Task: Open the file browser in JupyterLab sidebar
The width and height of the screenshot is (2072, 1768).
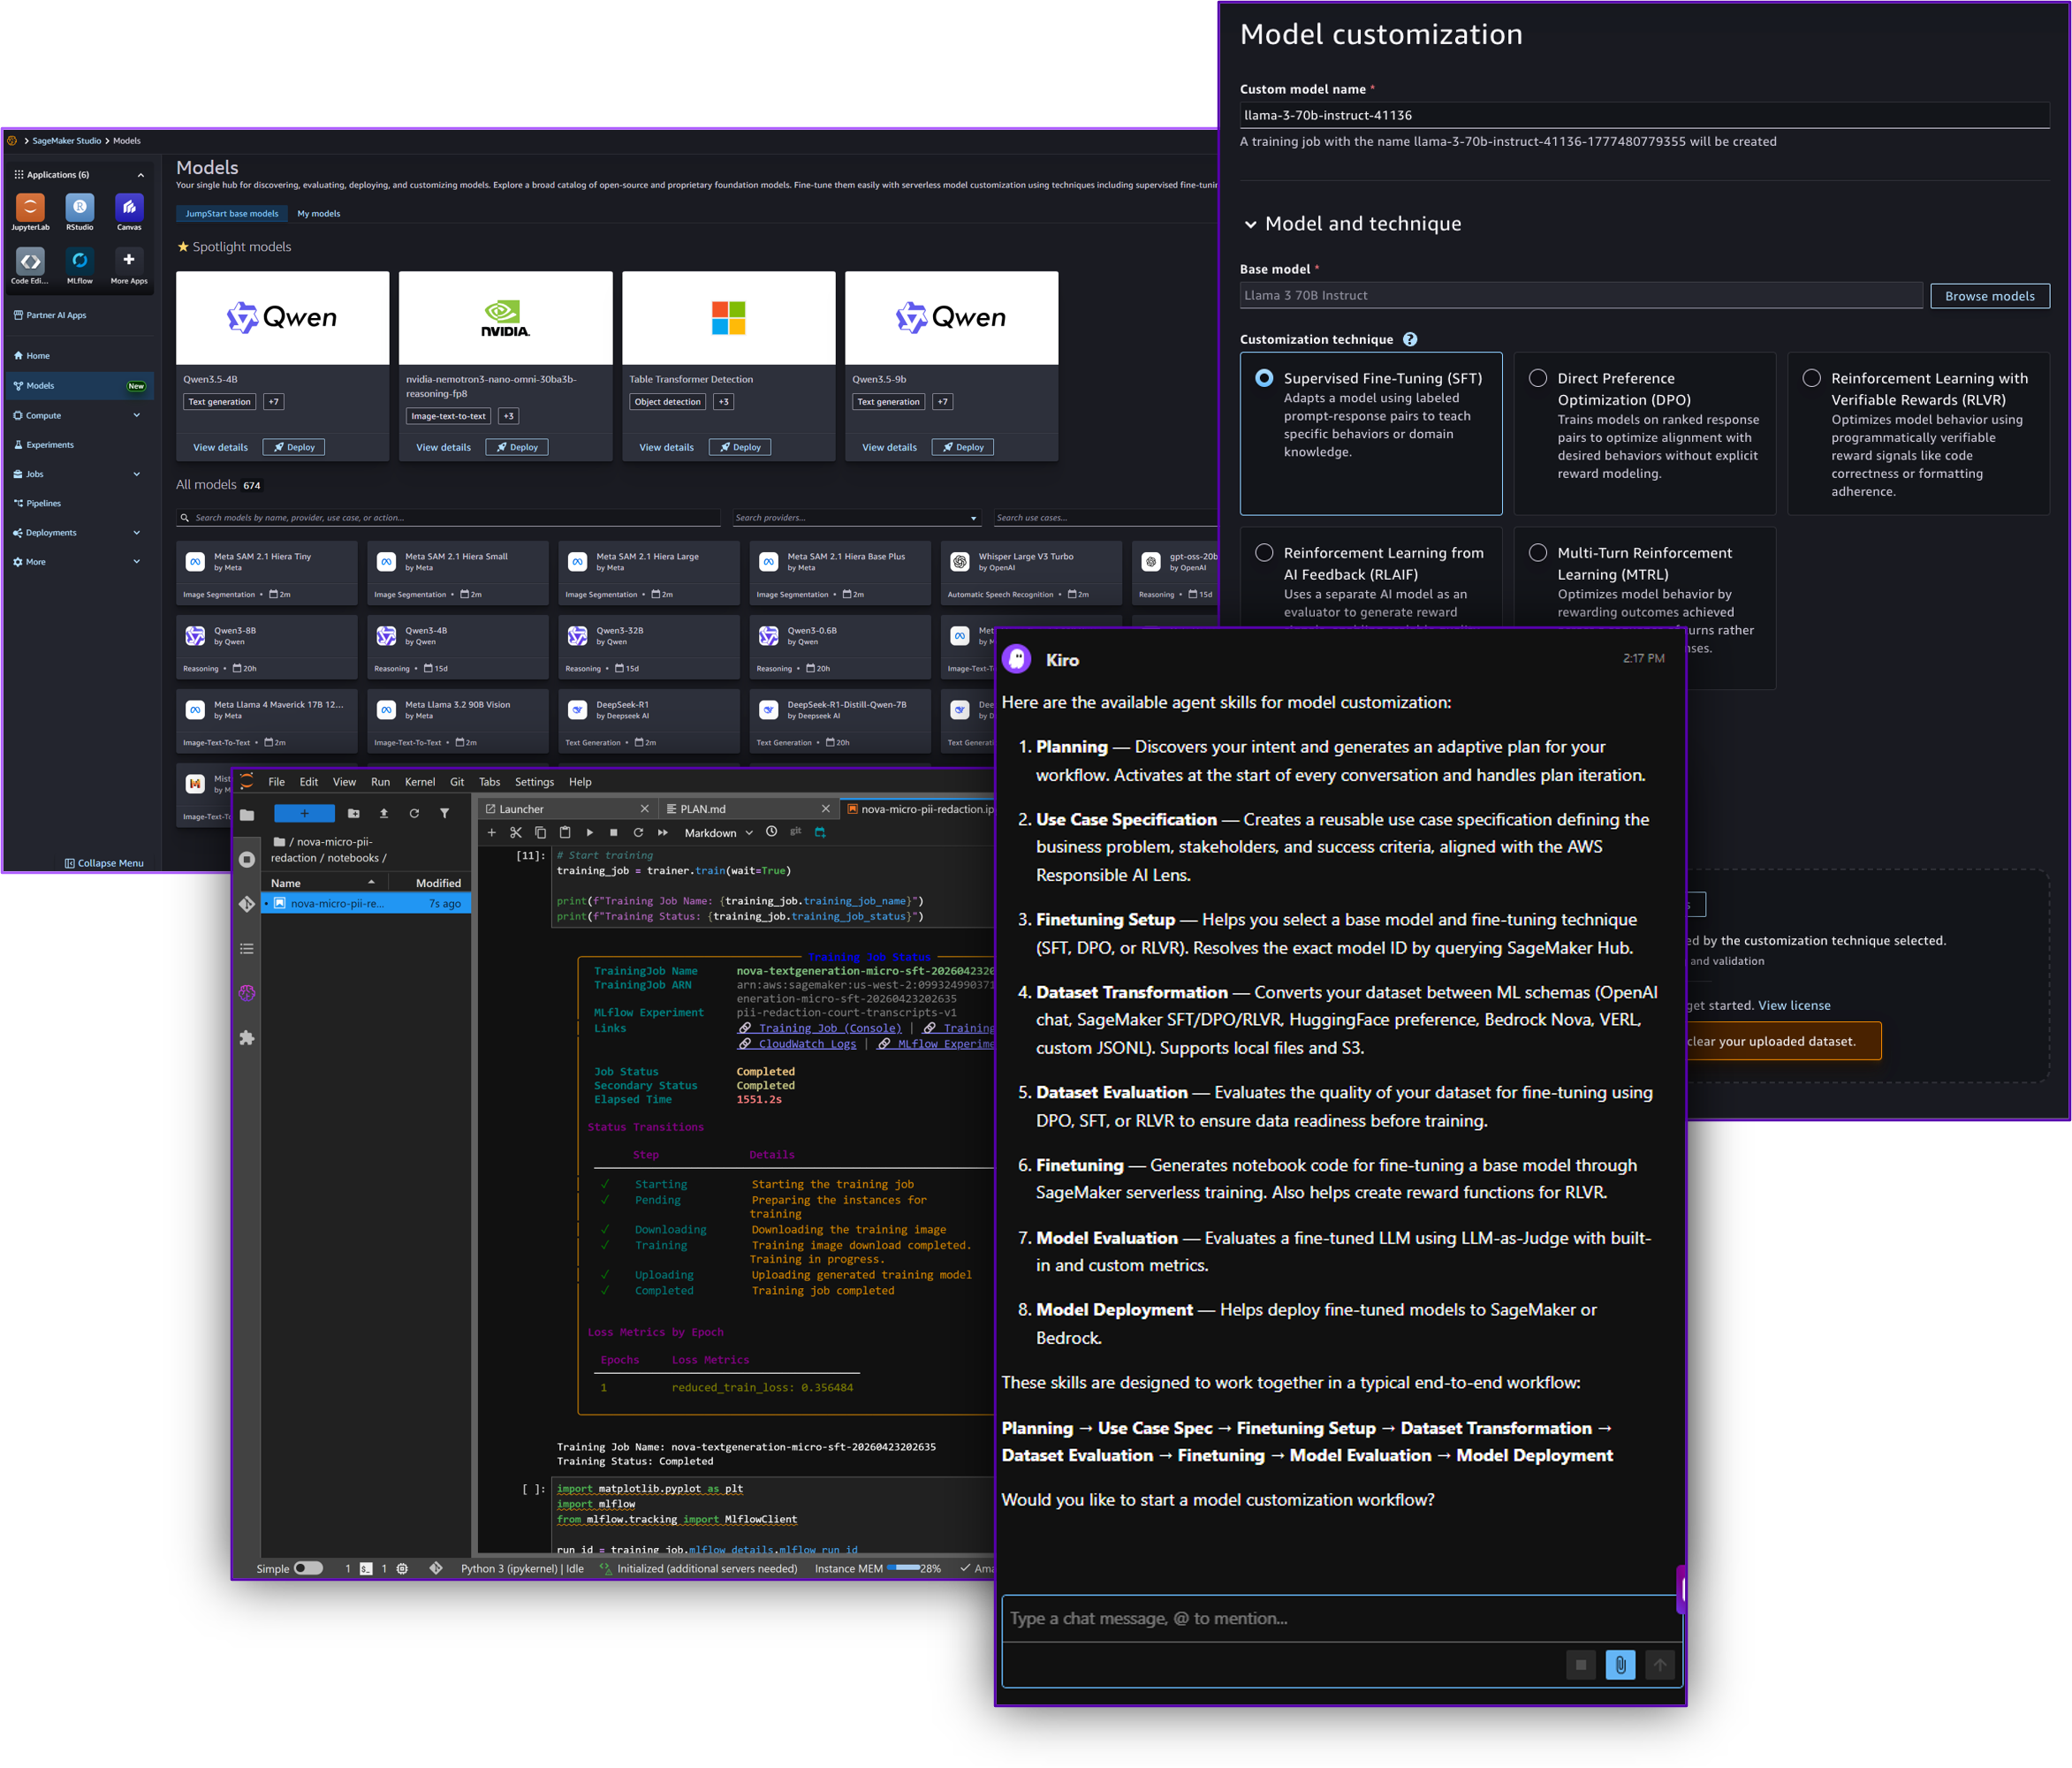Action: [x=247, y=815]
